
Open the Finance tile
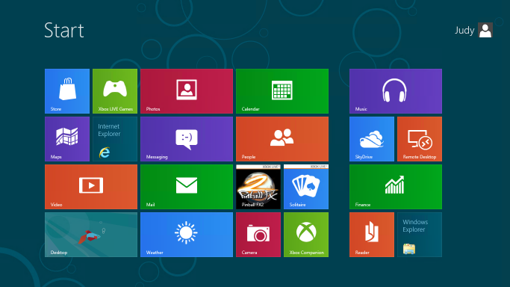[x=396, y=187]
